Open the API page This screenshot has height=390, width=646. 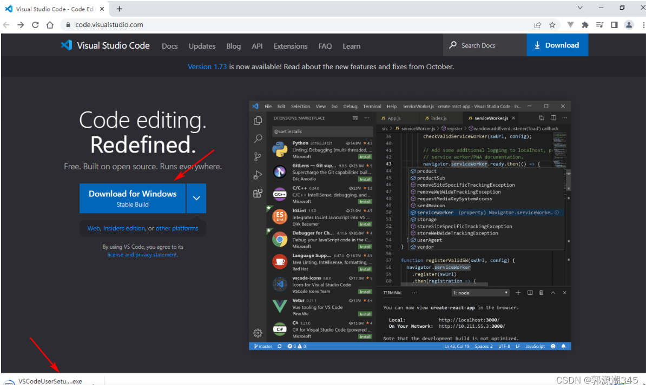257,46
